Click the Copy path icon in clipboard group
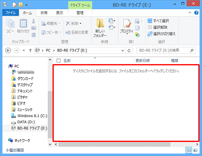 [34, 28]
